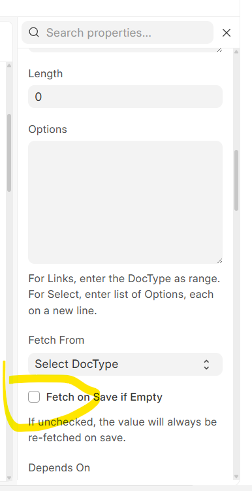
Task: Click the Options text area resize handle
Action: point(219,261)
